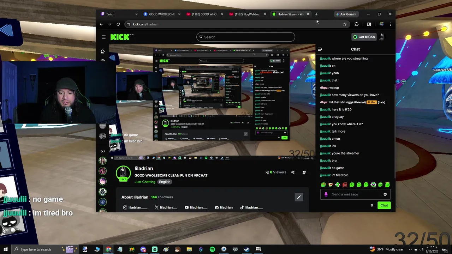The width and height of the screenshot is (452, 254).
Task: Open the Just Chatting category link
Action: point(145,182)
